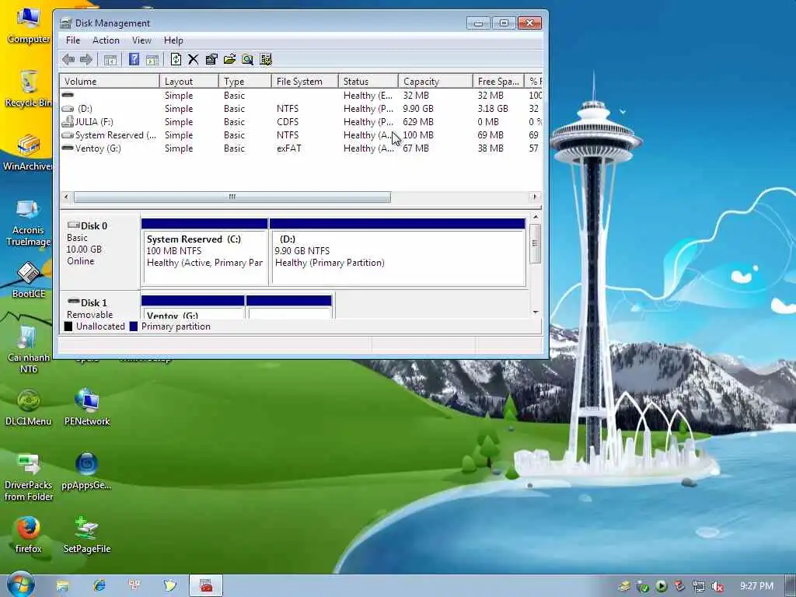
Task: Select the Cai nhanh NT6 desktop icon
Action: (x=29, y=349)
